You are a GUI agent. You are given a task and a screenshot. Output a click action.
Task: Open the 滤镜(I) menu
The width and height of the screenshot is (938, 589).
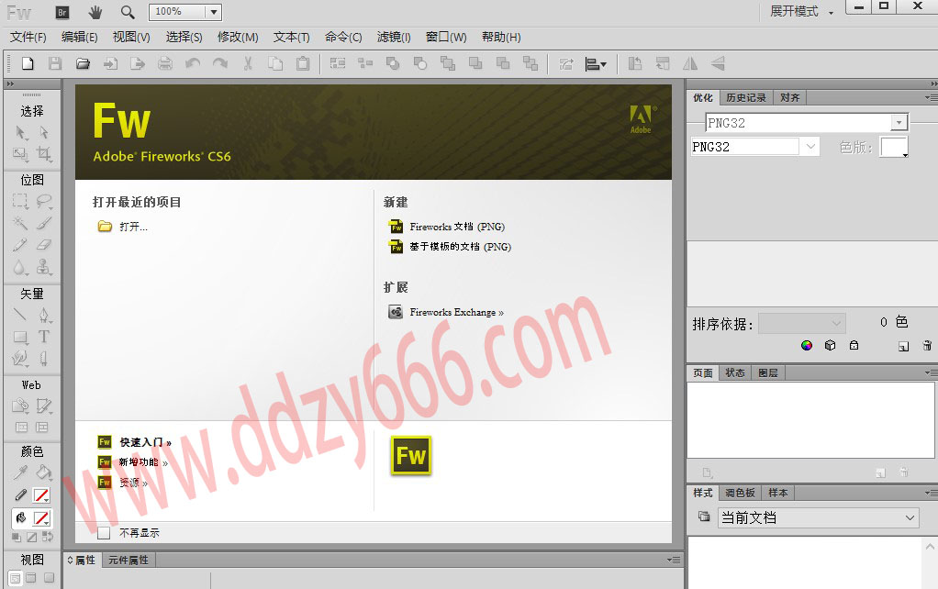[x=394, y=37]
